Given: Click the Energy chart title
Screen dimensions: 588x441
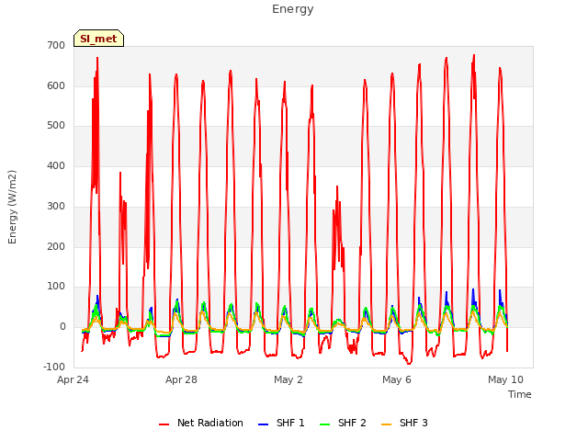Looking at the screenshot, I should pyautogui.click(x=293, y=9).
